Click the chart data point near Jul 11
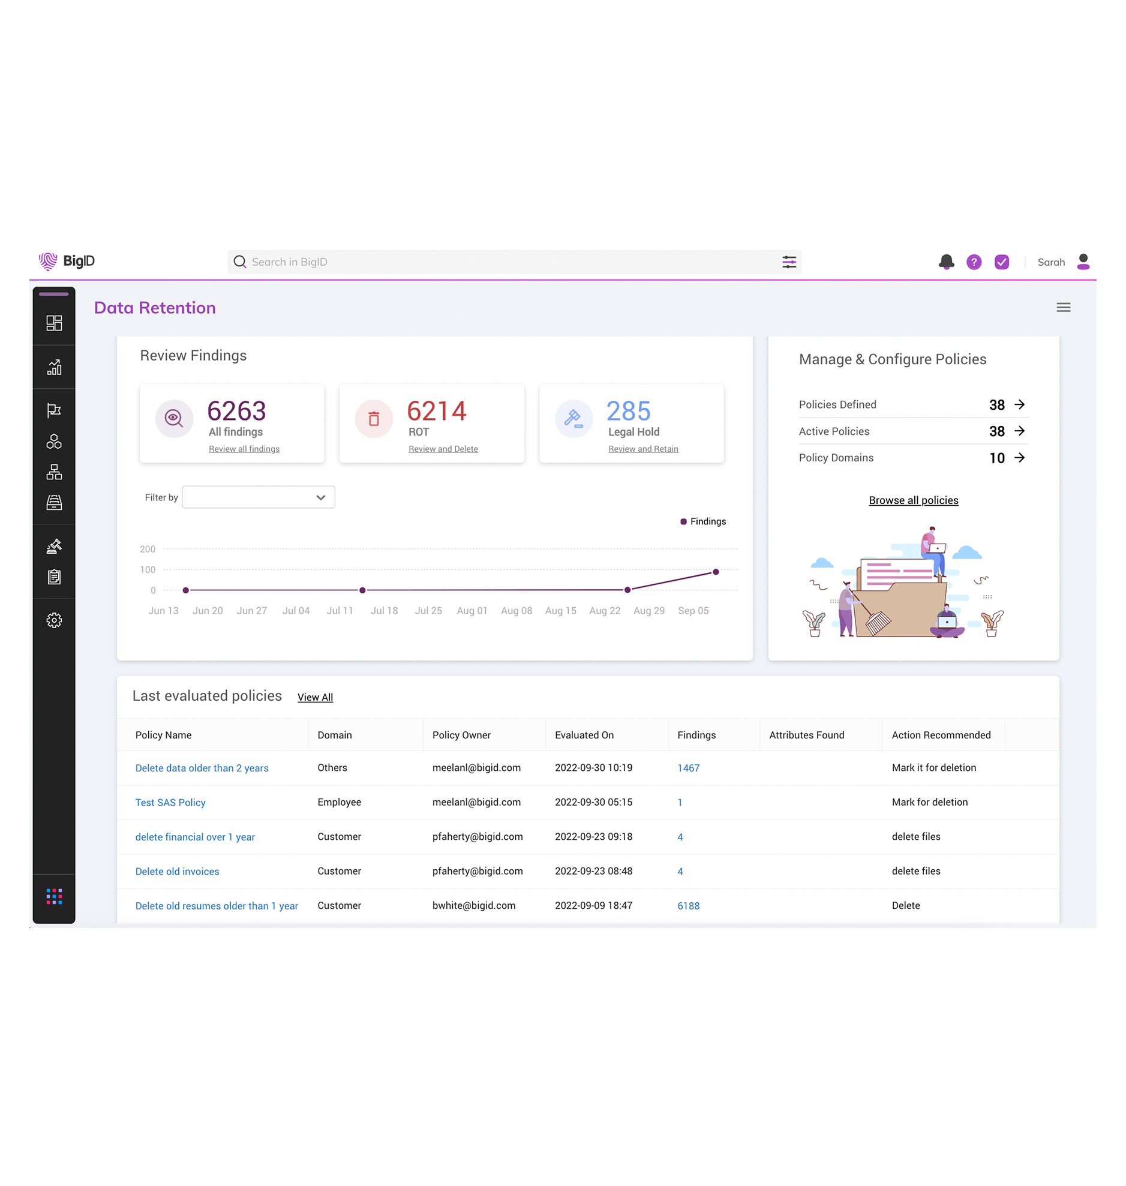The image size is (1126, 1186). tap(362, 590)
